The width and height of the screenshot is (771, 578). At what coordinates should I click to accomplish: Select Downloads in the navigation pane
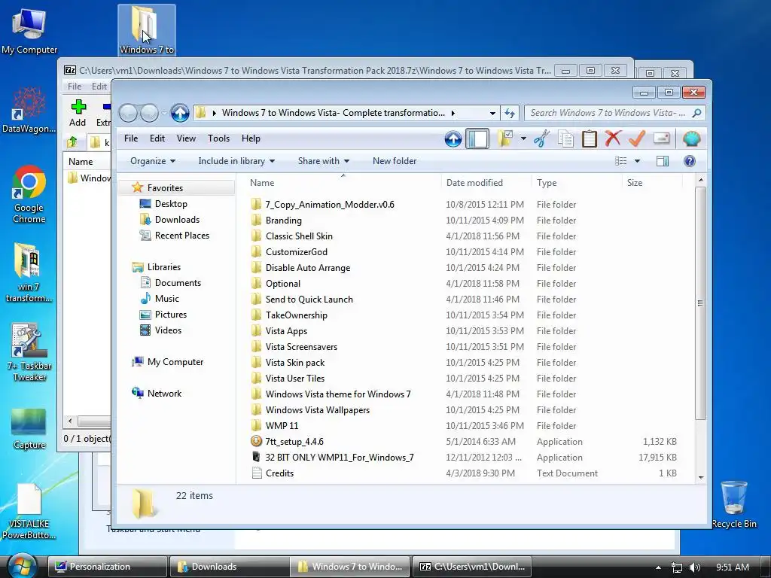[x=177, y=220]
